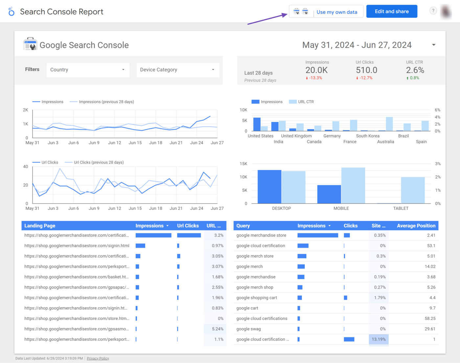Viewport: 460px width, 363px height.
Task: Toggle URL CTR legend in country bar chart
Action: 301,102
